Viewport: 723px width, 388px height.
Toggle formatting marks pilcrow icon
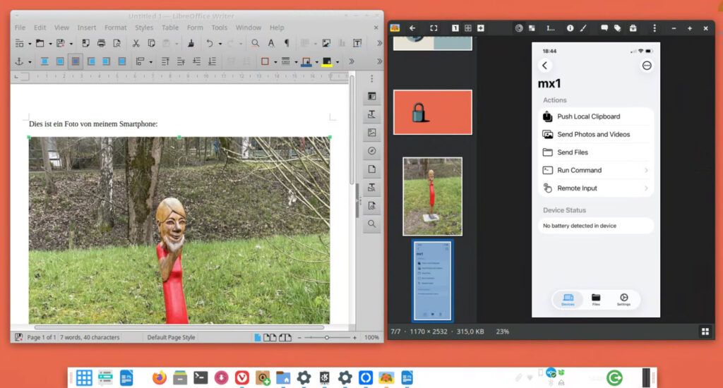tap(287, 43)
